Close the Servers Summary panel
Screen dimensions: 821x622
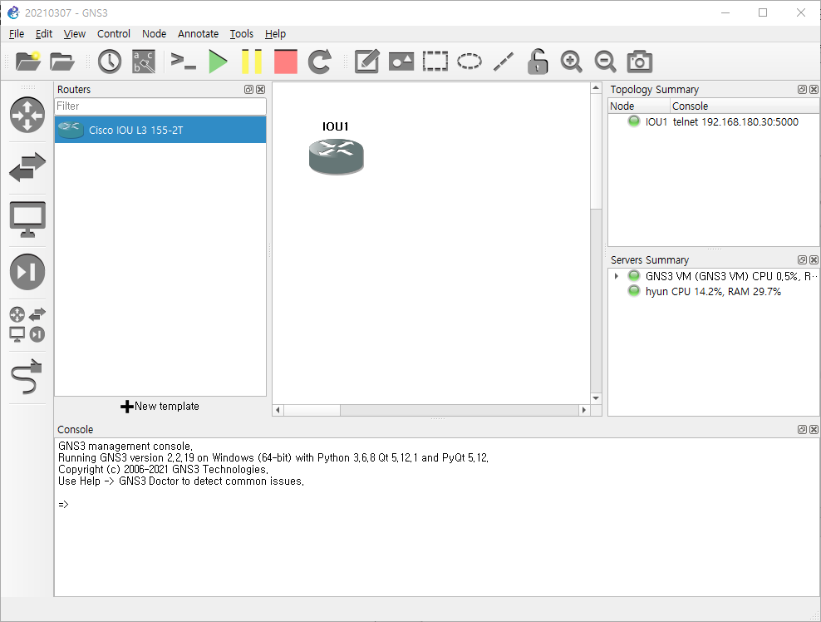point(814,260)
